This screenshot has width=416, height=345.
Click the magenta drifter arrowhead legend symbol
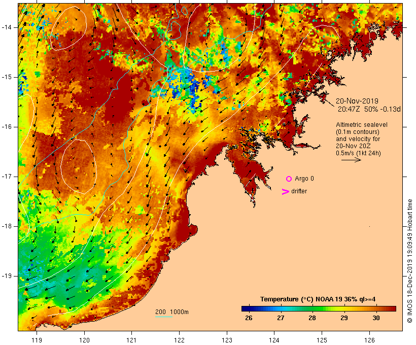286,192
